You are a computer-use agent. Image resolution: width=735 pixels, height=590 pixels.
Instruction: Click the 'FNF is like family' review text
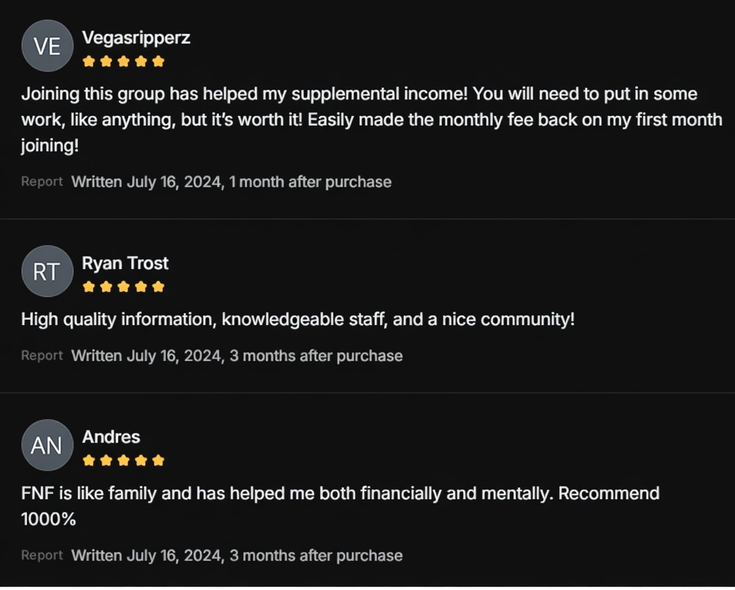(340, 494)
